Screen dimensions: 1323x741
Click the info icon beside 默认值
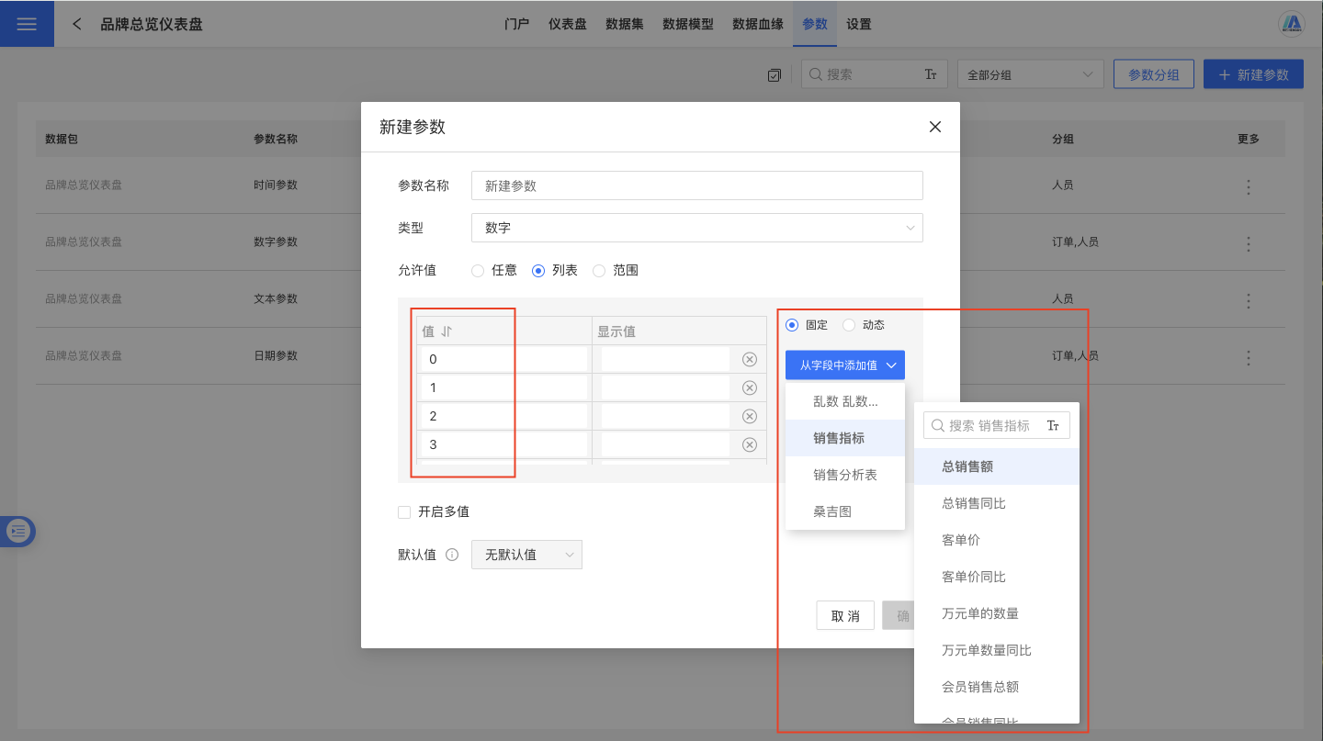[x=452, y=556]
